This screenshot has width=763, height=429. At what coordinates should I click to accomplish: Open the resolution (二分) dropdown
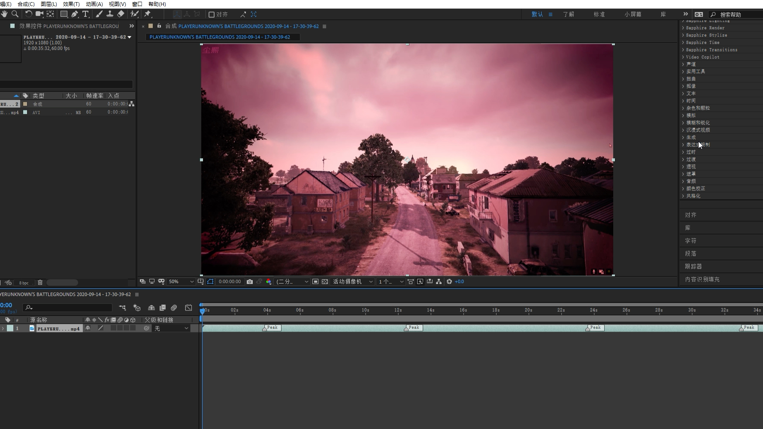point(292,281)
